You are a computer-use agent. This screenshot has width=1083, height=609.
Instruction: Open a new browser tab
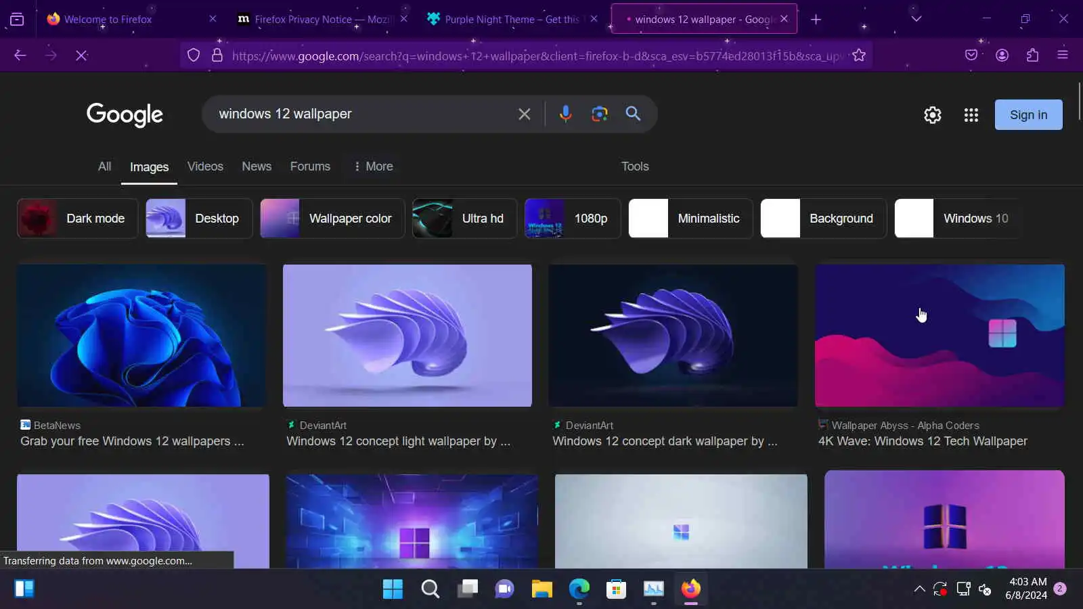816,20
